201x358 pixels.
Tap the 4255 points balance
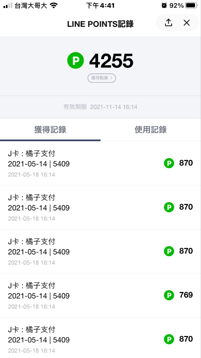point(111,61)
